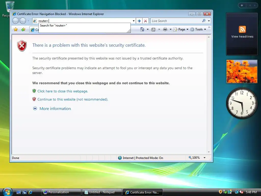Launch Internet Explorer from quick launch
This screenshot has height=196, width=261.
(31, 192)
